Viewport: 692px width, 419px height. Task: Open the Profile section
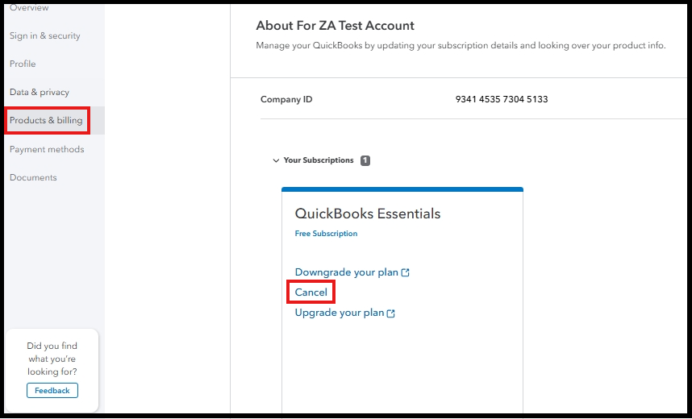coord(23,64)
